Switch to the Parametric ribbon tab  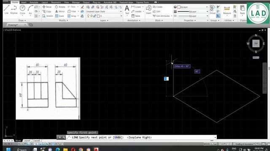[x=56, y=3]
